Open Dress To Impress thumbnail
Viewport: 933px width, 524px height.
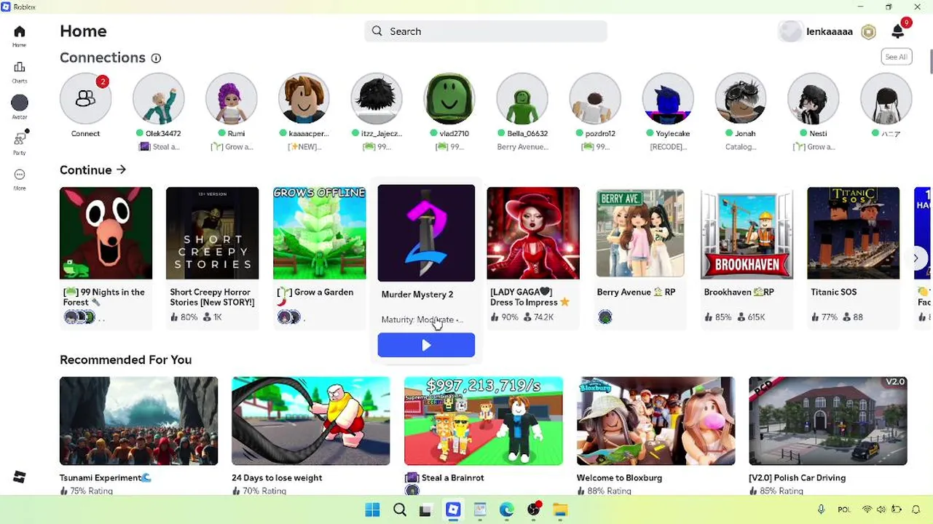[533, 233]
